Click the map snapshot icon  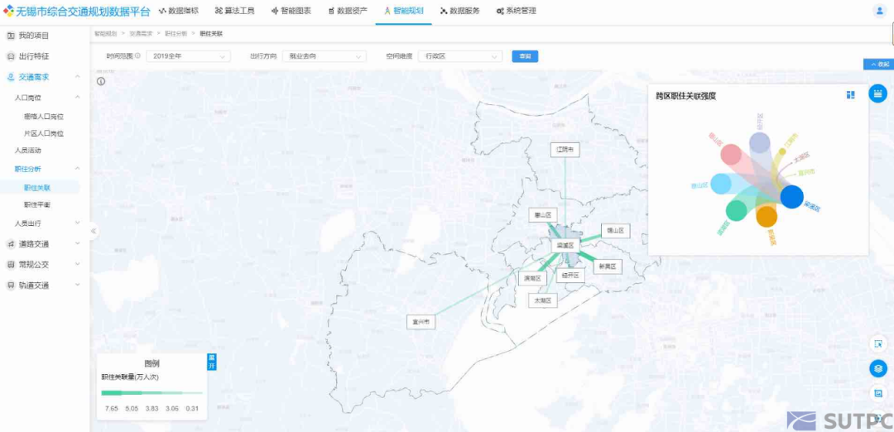(878, 393)
